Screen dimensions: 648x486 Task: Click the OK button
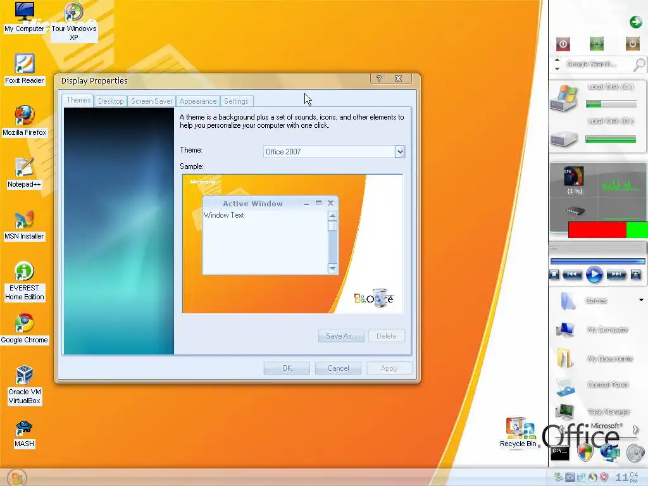click(287, 368)
